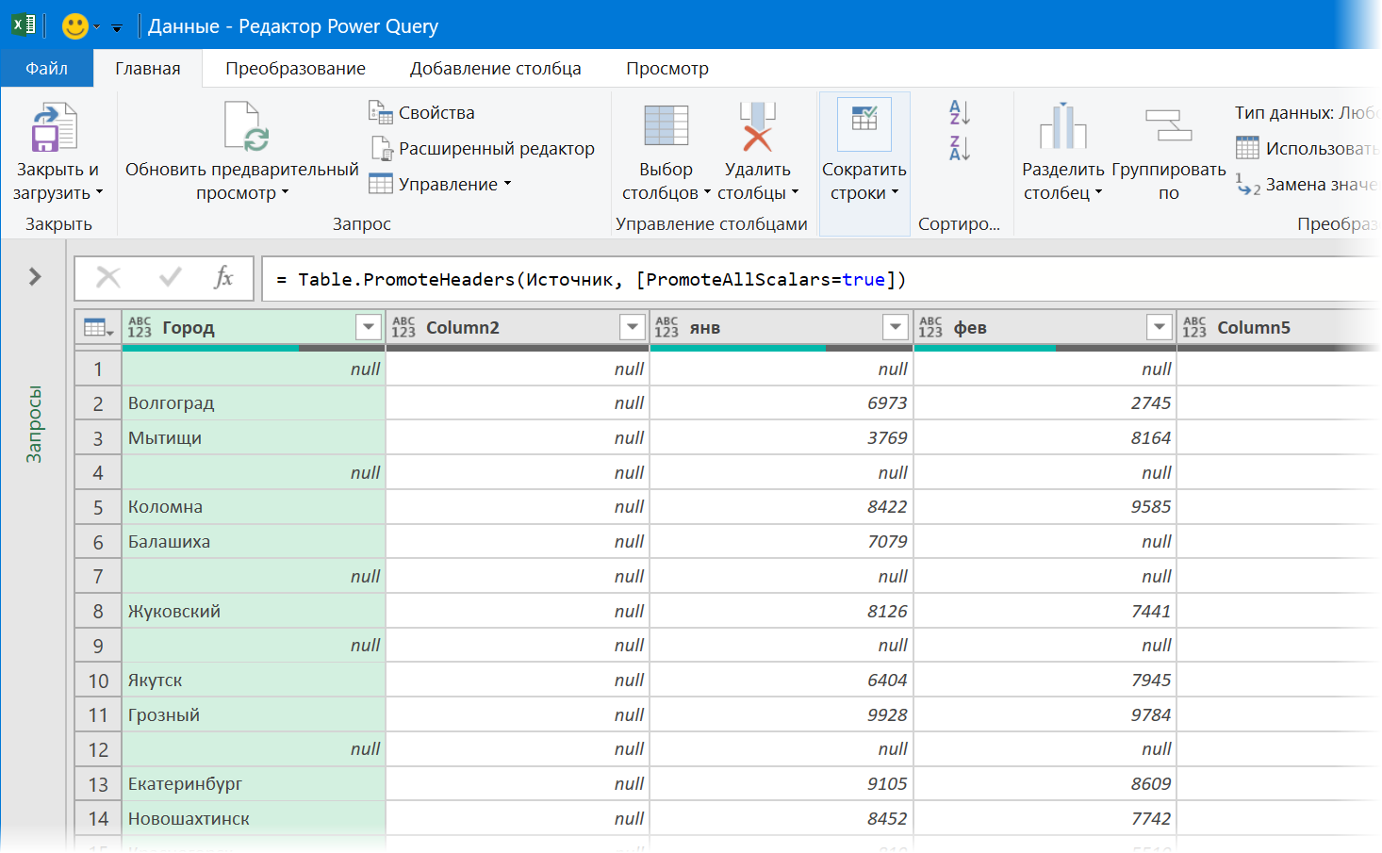The image size is (1382, 853).
Task: Open the Файл menu
Action: pyautogui.click(x=47, y=69)
